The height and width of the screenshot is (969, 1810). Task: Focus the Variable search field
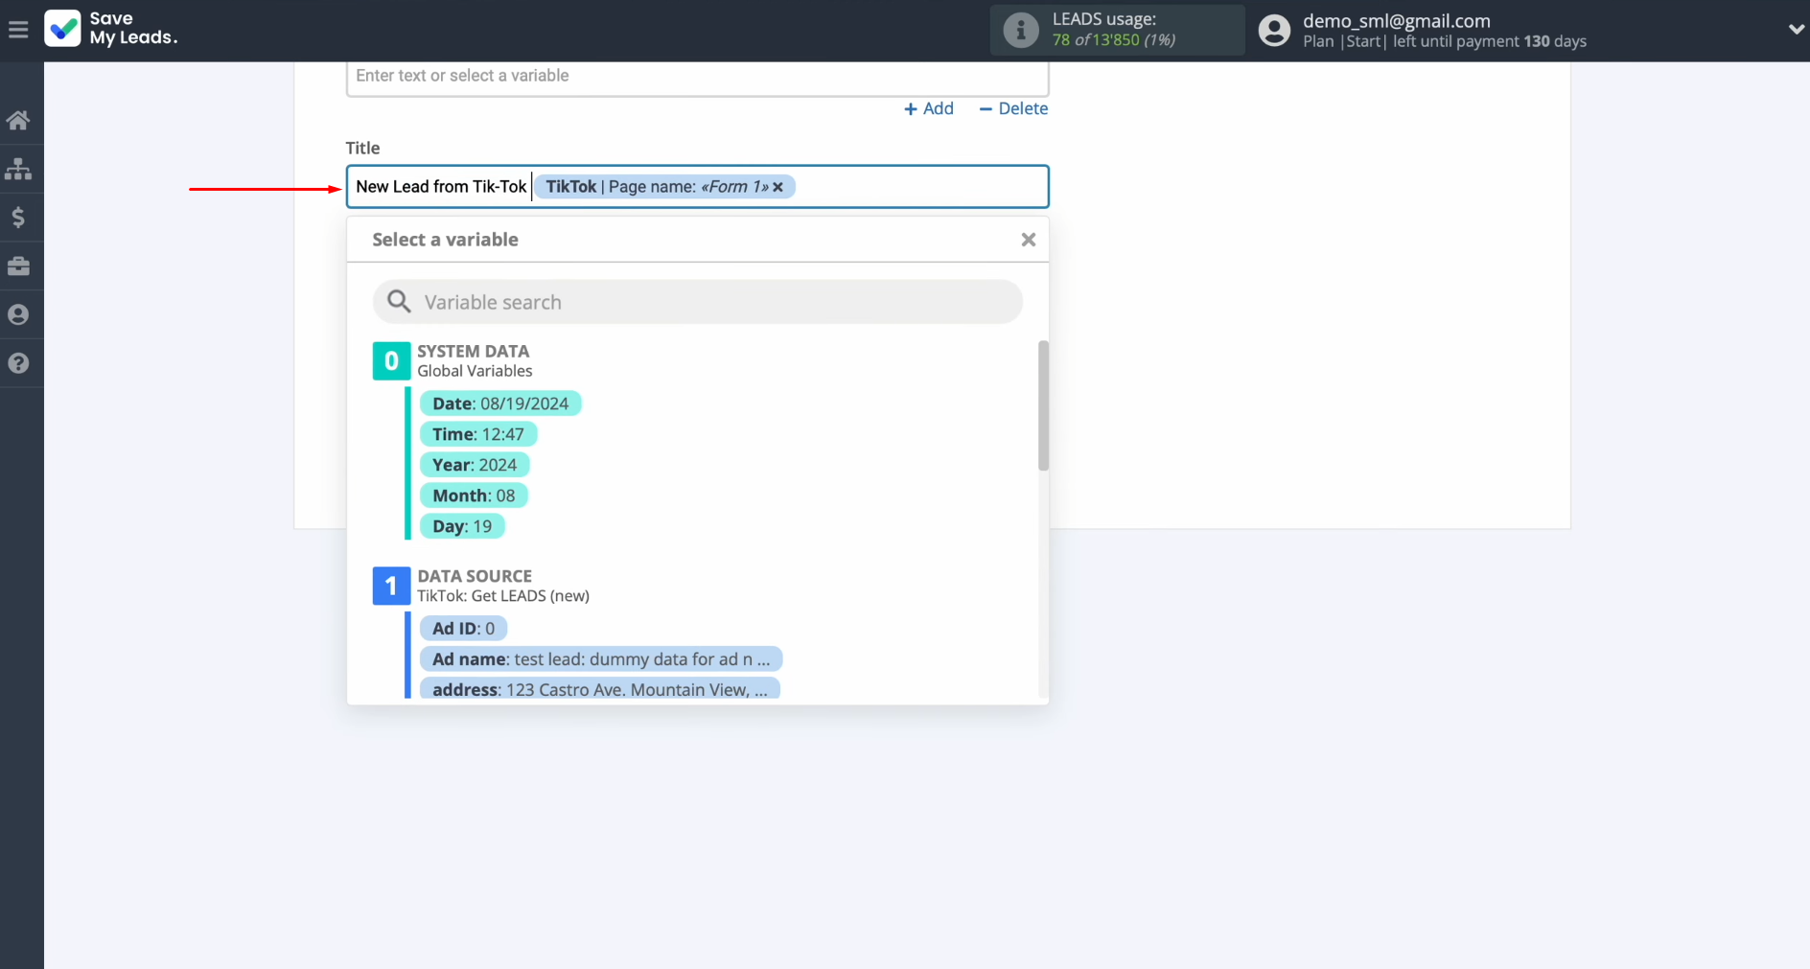pos(697,302)
